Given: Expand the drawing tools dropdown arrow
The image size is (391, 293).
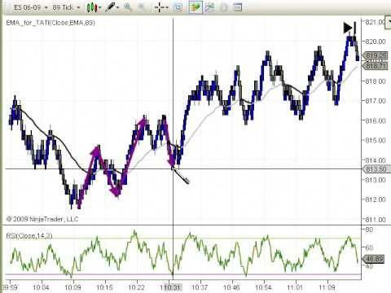Looking at the screenshot, I should 118,7.
